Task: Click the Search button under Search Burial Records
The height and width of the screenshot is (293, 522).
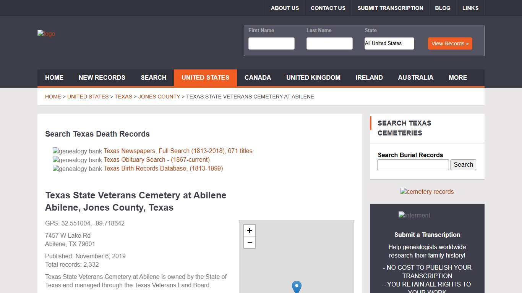Action: 463,164
